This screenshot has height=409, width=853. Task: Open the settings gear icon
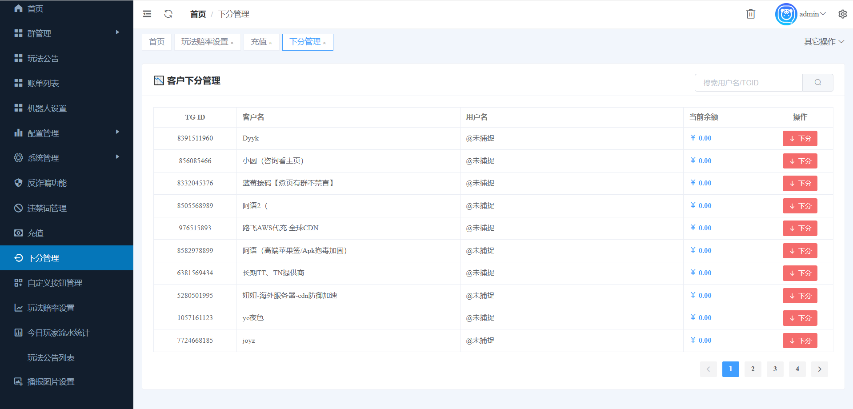[842, 14]
